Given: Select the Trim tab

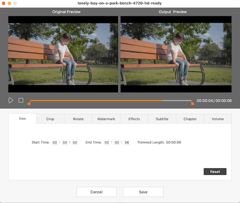Looking at the screenshot, I should [x=22, y=119].
